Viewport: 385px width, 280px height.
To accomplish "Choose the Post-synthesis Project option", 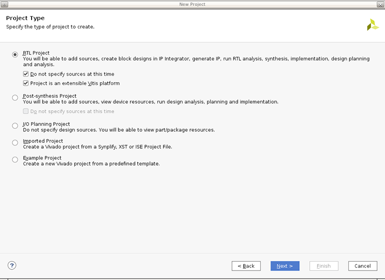I will click(15, 98).
